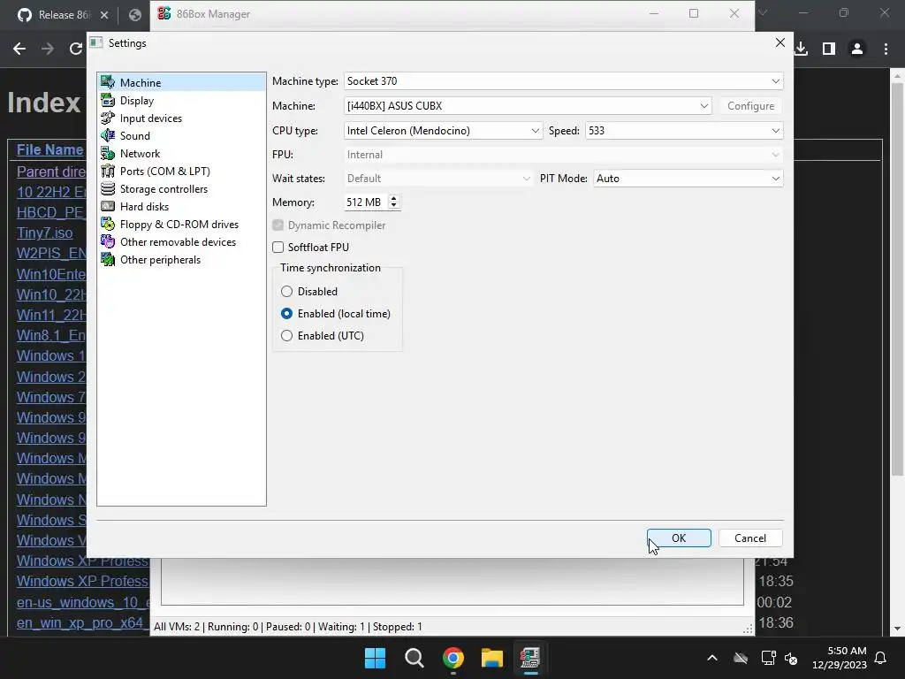
Task: Open Tiny7.iso link in browser index
Action: [44, 233]
